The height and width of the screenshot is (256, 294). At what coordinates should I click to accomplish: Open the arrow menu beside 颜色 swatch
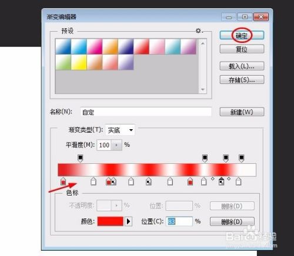[x=128, y=221]
